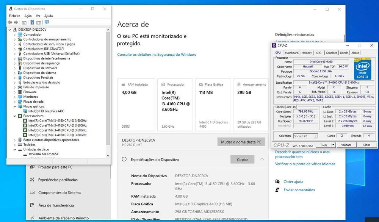
Task: Click the Intel inside Core i3 logo in CPU-Z
Action: (x=363, y=69)
